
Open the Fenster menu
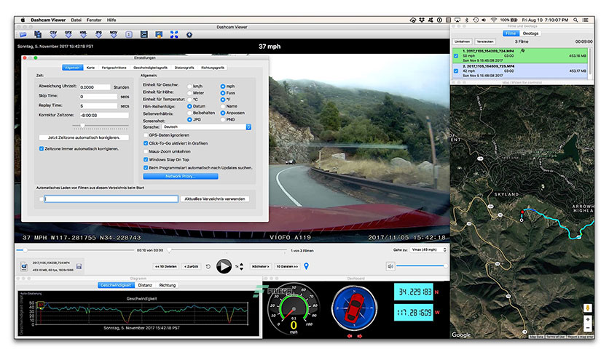94,20
